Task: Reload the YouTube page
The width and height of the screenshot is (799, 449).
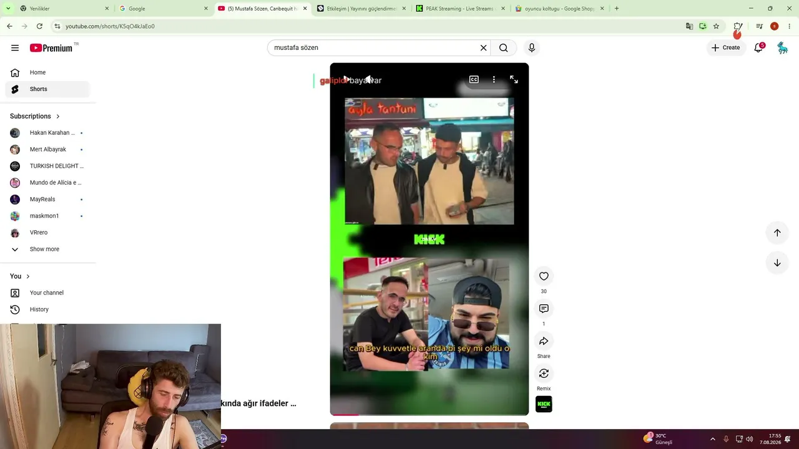Action: 39,26
